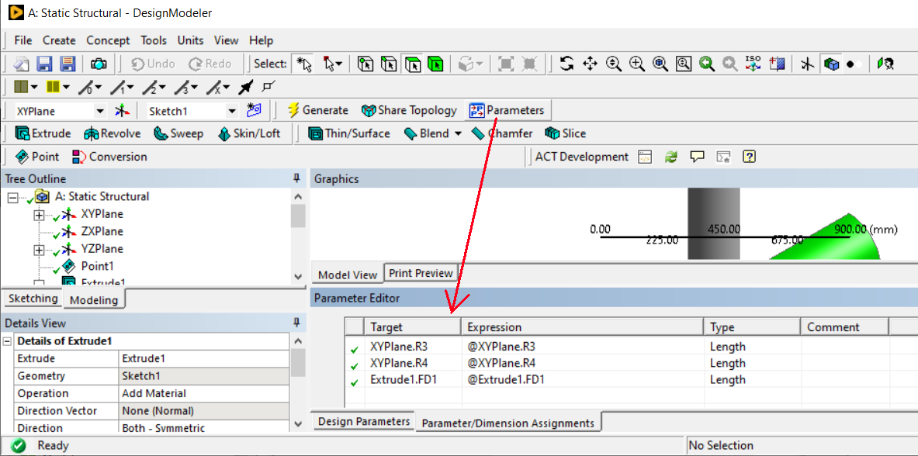Click the Export disk icon with red lines
This screenshot has height=456, width=918.
tap(68, 64)
